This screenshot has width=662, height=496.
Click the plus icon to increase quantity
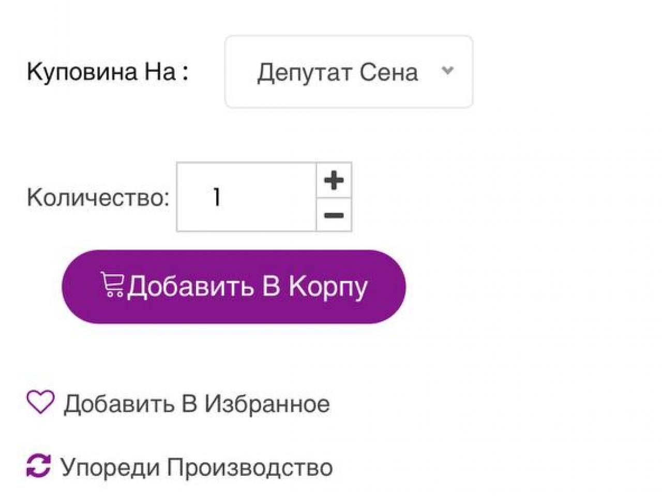tap(334, 180)
